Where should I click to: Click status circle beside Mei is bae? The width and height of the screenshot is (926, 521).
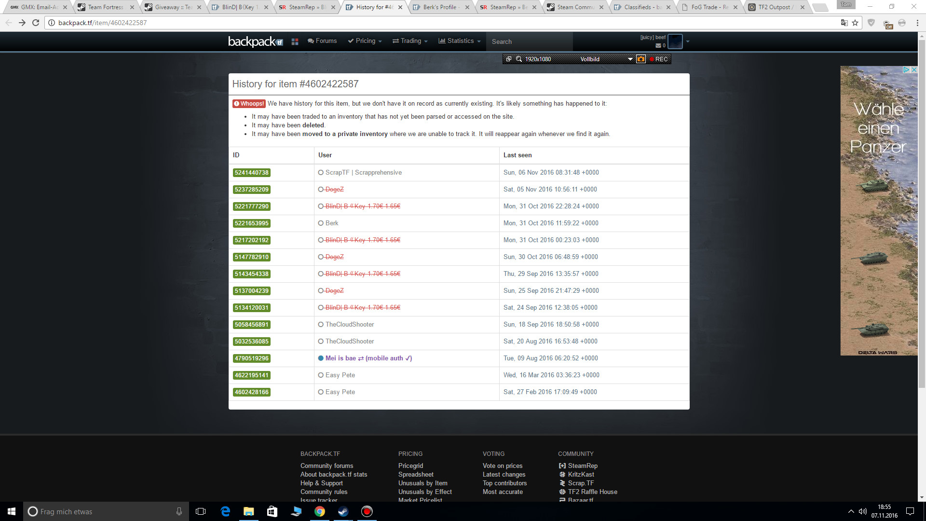321,358
